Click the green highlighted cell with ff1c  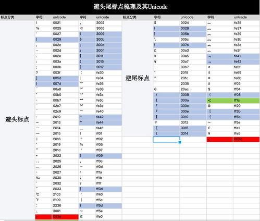point(246,101)
